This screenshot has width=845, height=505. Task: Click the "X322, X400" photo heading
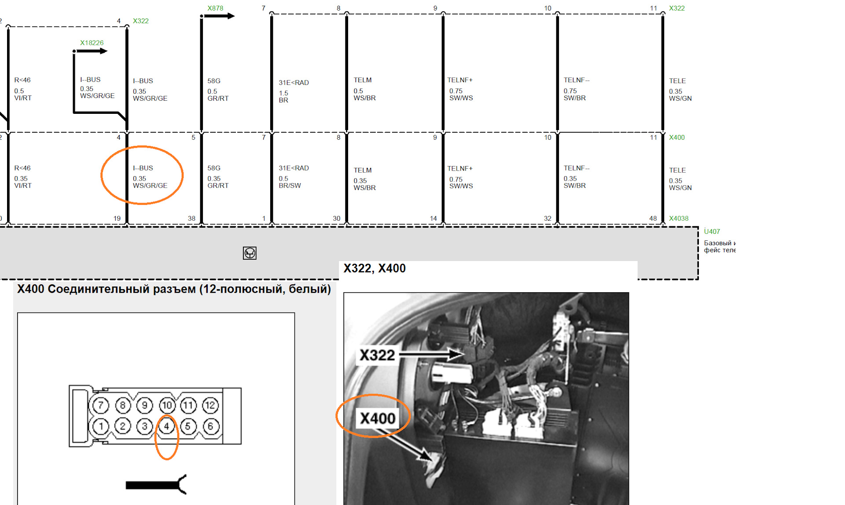tap(375, 269)
